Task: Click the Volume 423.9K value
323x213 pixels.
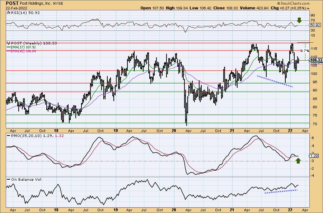Action: coord(254,8)
